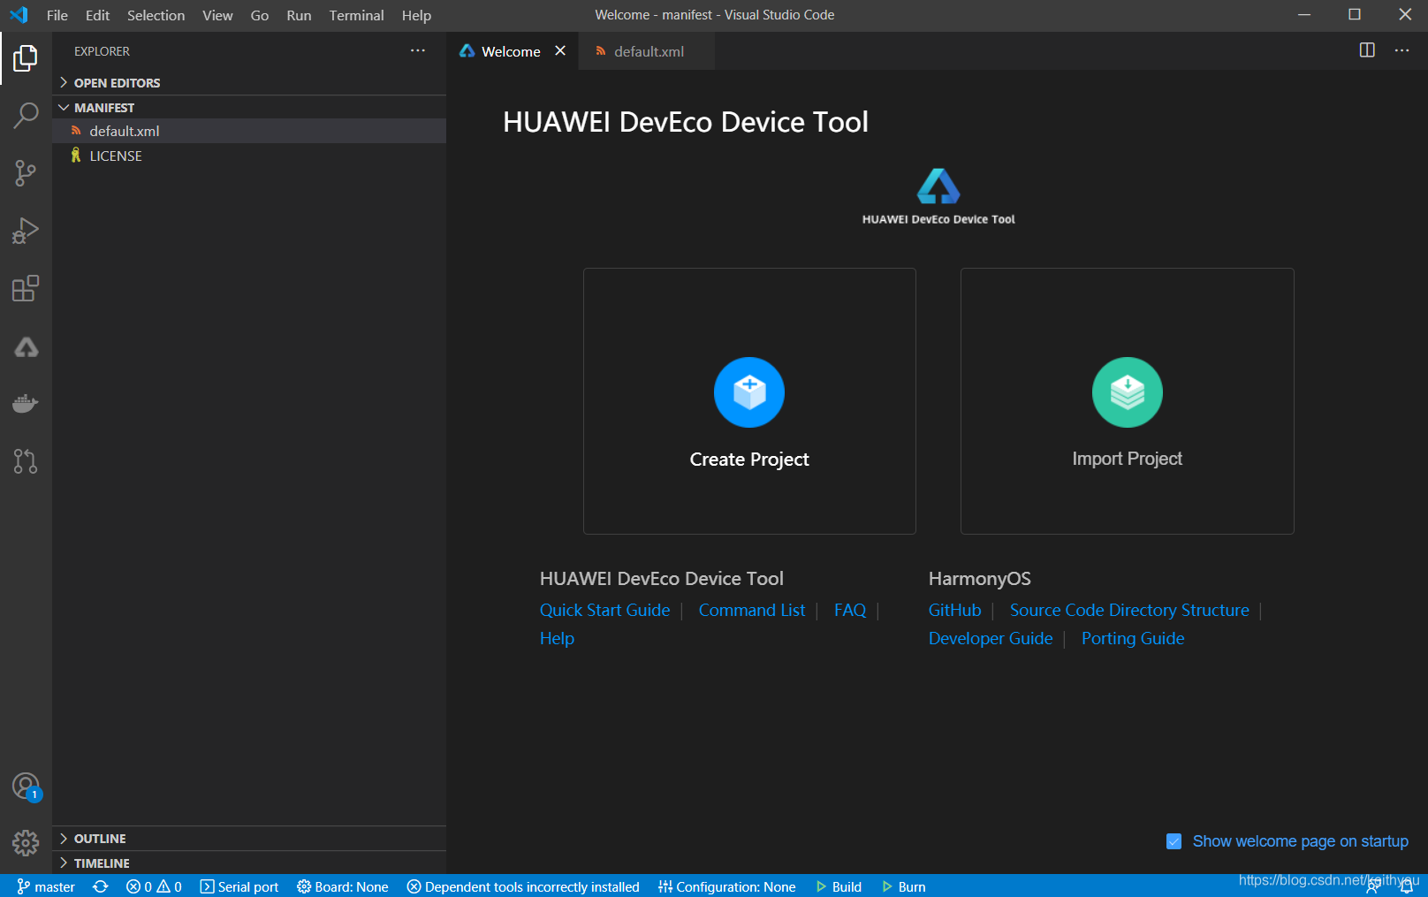This screenshot has height=897, width=1428.
Task: Click the VS Code logo icon in title bar
Action: click(x=19, y=15)
